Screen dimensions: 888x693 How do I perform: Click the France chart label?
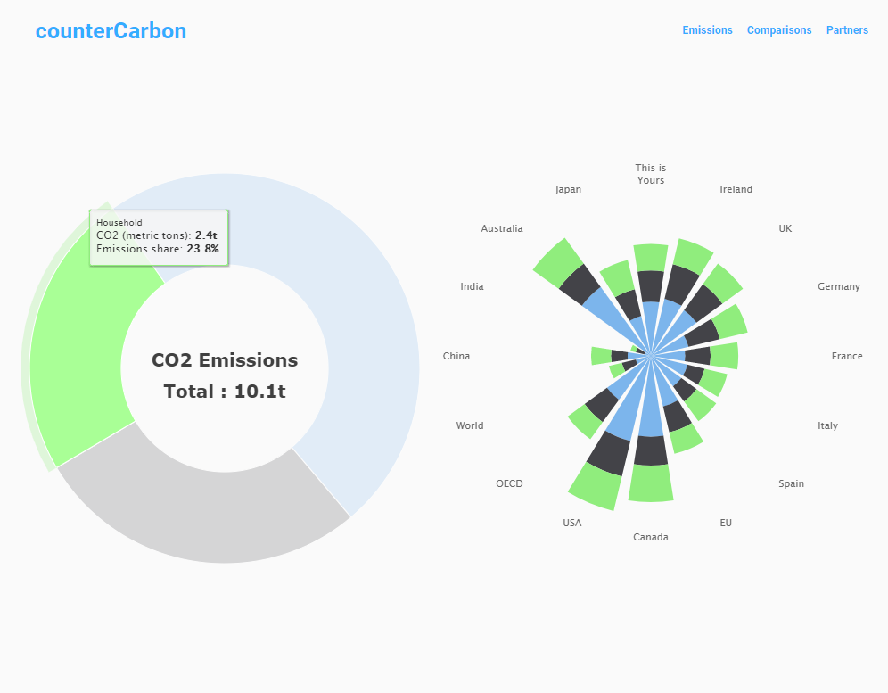pyautogui.click(x=847, y=356)
